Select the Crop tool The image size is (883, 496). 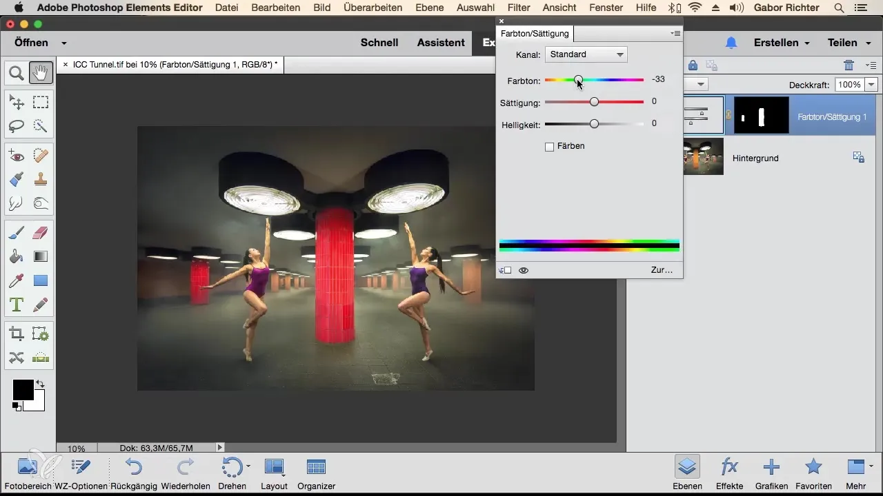[x=17, y=334]
